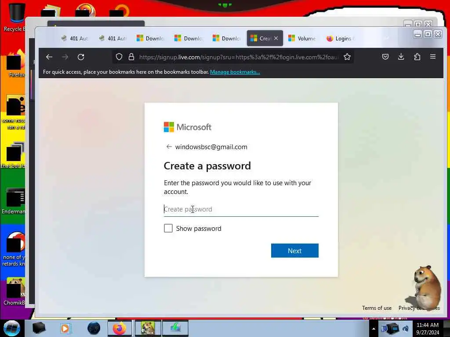Viewport: 450px width, 337px height.
Task: Switch to second Download tab
Action: (188, 38)
